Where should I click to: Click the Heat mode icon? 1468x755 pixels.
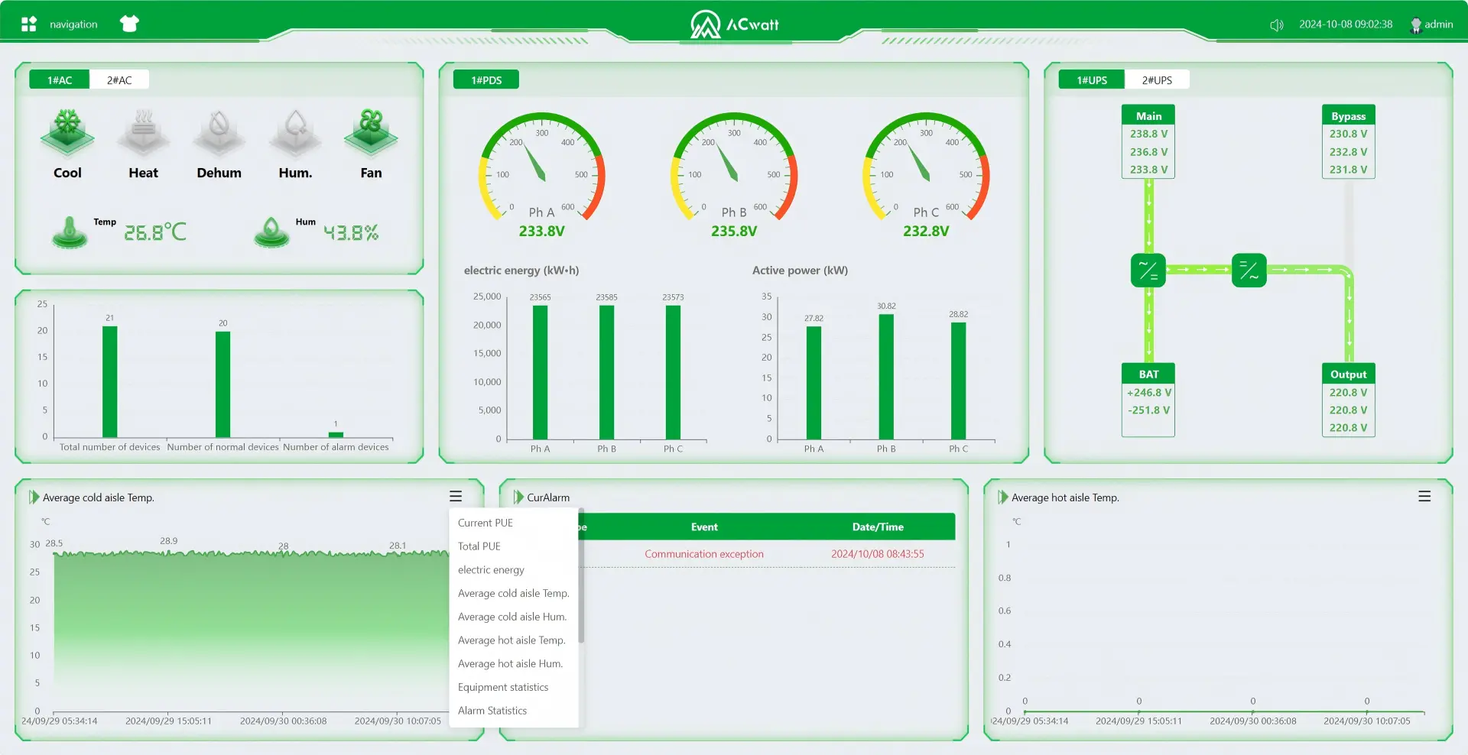[143, 131]
